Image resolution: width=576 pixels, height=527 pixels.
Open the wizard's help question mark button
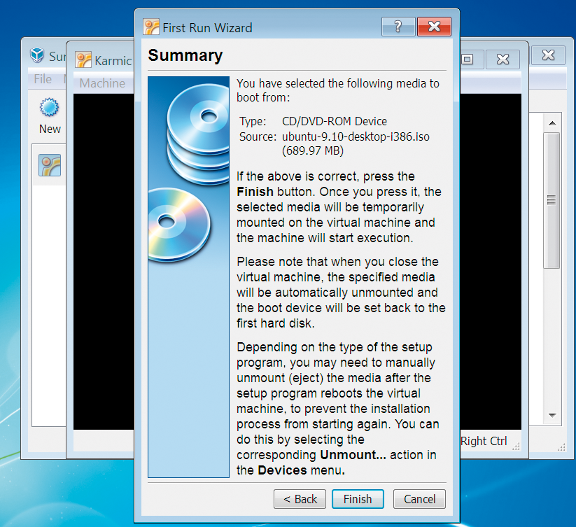pos(398,27)
